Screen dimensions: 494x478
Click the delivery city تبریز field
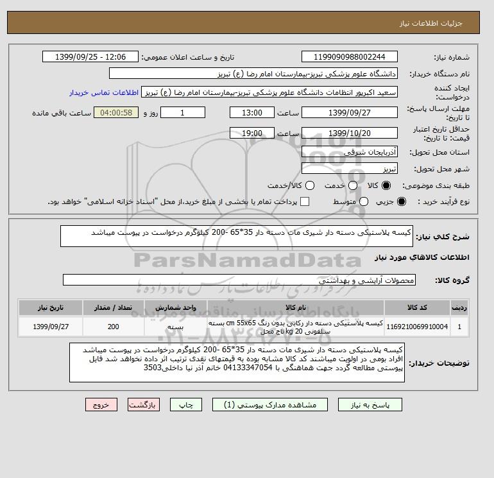pyautogui.click(x=350, y=169)
